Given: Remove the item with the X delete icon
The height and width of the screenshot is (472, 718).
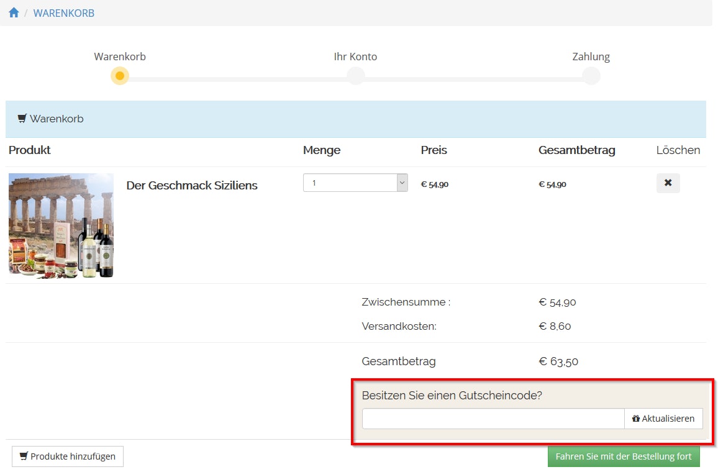Looking at the screenshot, I should tap(668, 183).
